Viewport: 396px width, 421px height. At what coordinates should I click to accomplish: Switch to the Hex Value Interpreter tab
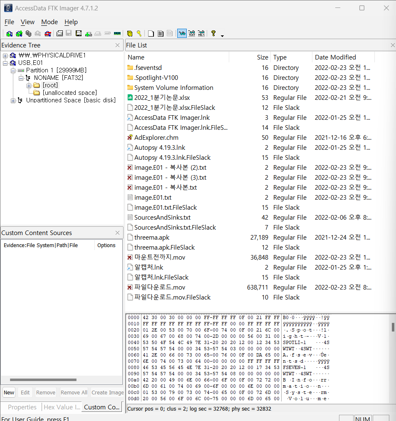coord(62,407)
